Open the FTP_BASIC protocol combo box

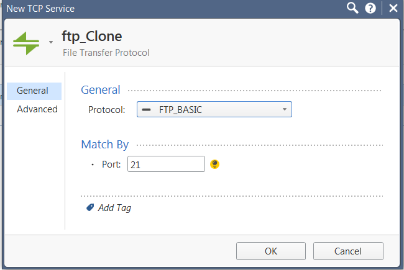click(x=214, y=109)
